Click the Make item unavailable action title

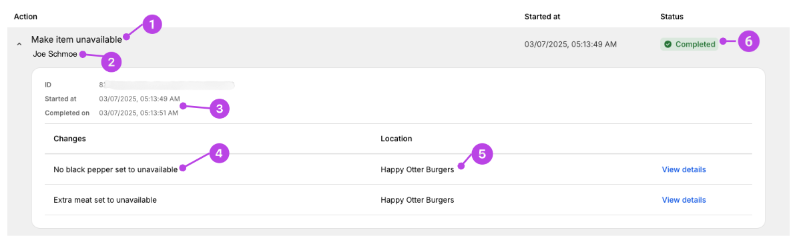tap(77, 39)
